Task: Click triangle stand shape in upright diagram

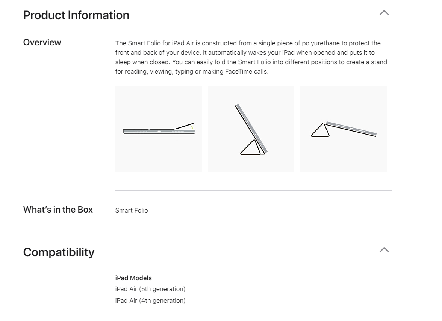Action: click(251, 147)
